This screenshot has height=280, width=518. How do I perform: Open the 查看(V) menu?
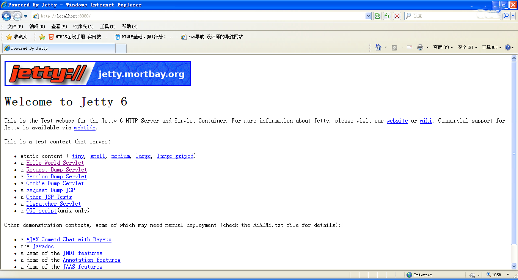click(x=59, y=27)
